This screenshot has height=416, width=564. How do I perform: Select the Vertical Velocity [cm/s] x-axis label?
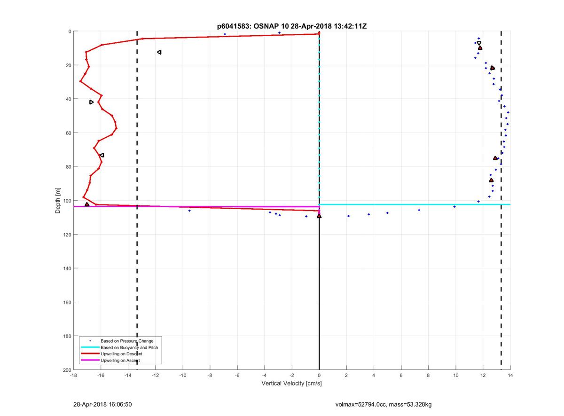pos(291,384)
